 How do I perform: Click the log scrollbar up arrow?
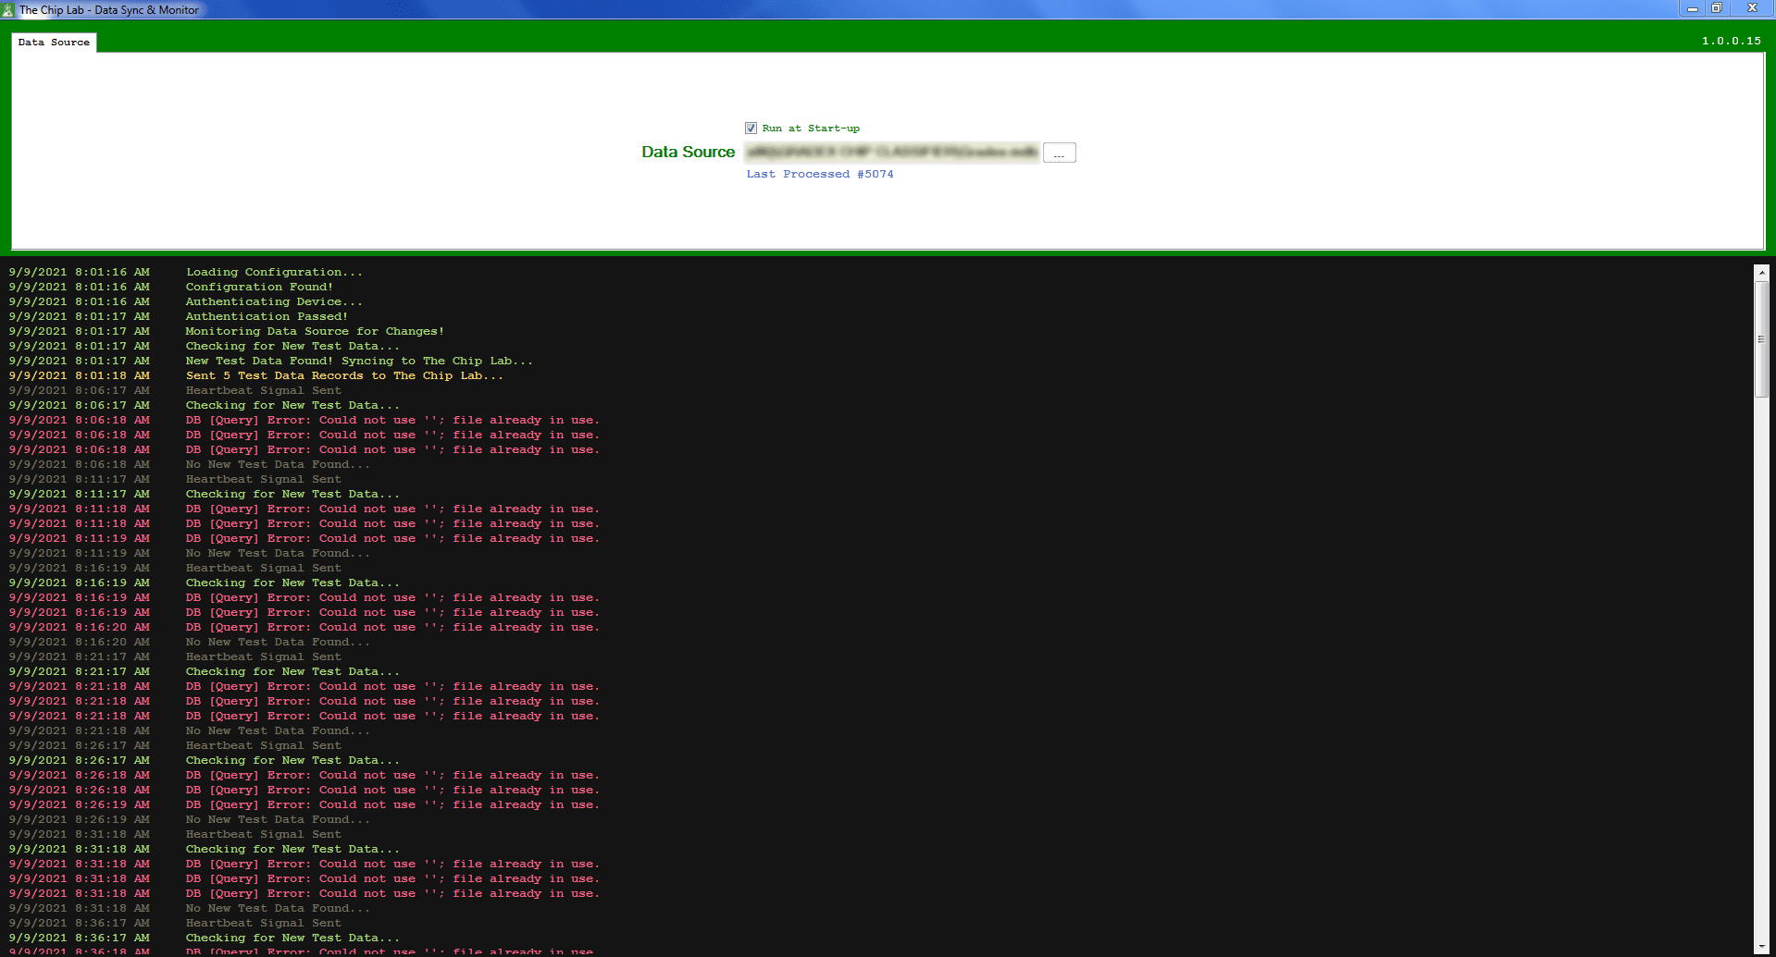click(x=1761, y=273)
